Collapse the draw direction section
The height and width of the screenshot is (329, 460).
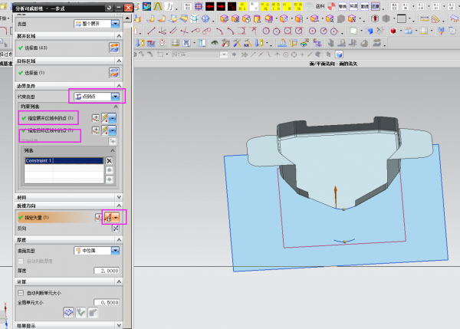point(119,206)
